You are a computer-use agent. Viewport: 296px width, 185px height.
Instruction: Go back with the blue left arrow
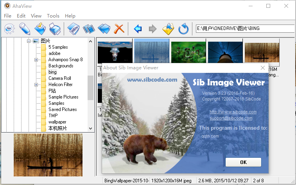(137, 28)
